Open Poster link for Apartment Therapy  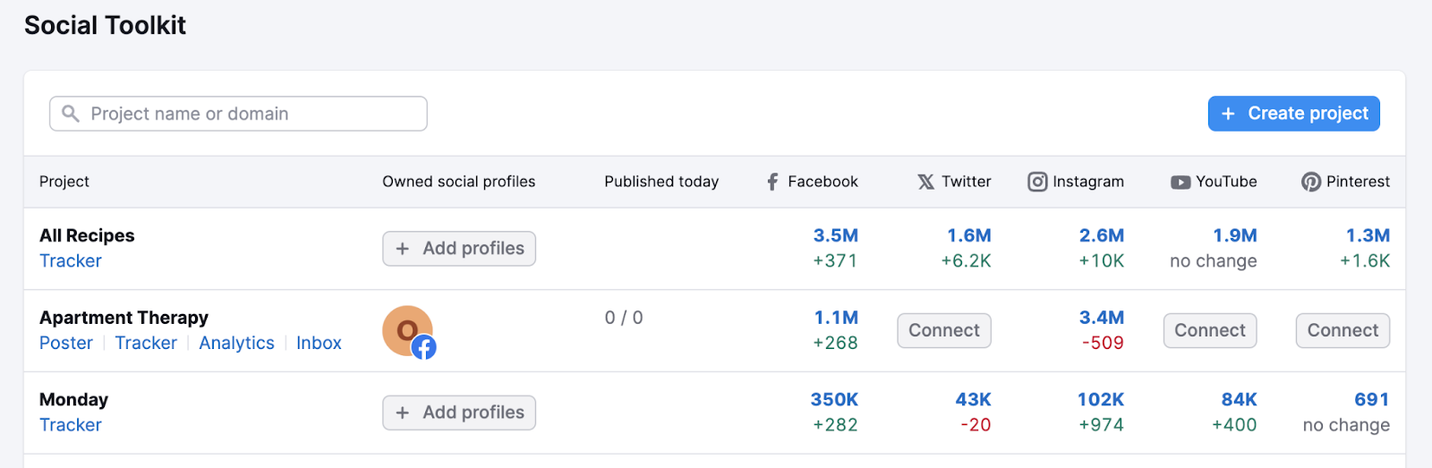pos(66,344)
